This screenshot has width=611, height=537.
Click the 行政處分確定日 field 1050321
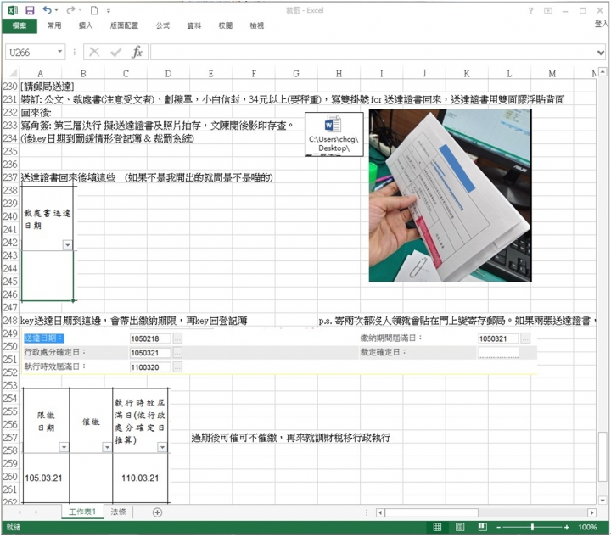(x=150, y=353)
